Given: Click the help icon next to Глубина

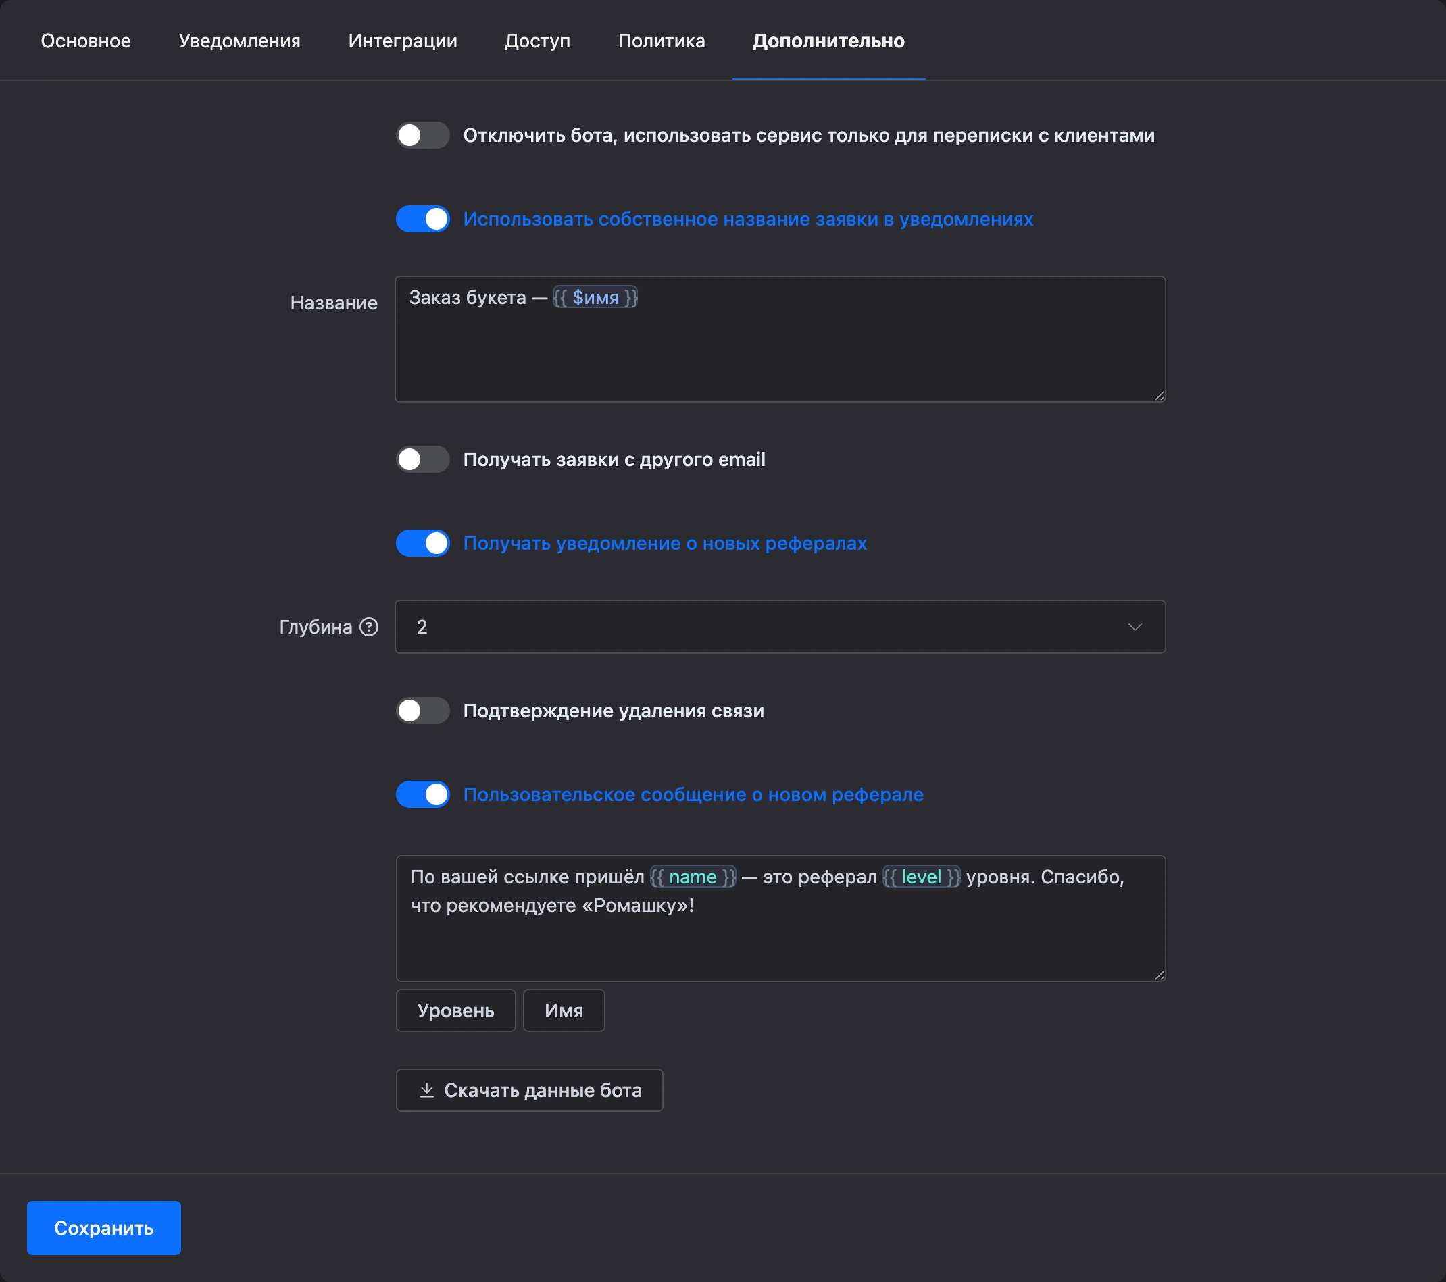Looking at the screenshot, I should coord(368,627).
